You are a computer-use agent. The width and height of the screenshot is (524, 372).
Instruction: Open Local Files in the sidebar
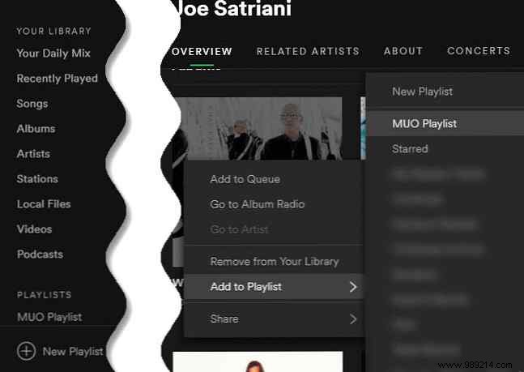coord(44,204)
